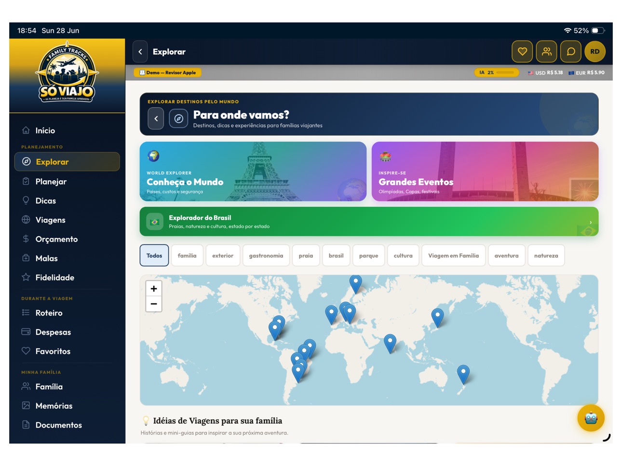Image resolution: width=622 pixels, height=466 pixels.
Task: Open Documentos in the sidebar
Action: (67, 426)
